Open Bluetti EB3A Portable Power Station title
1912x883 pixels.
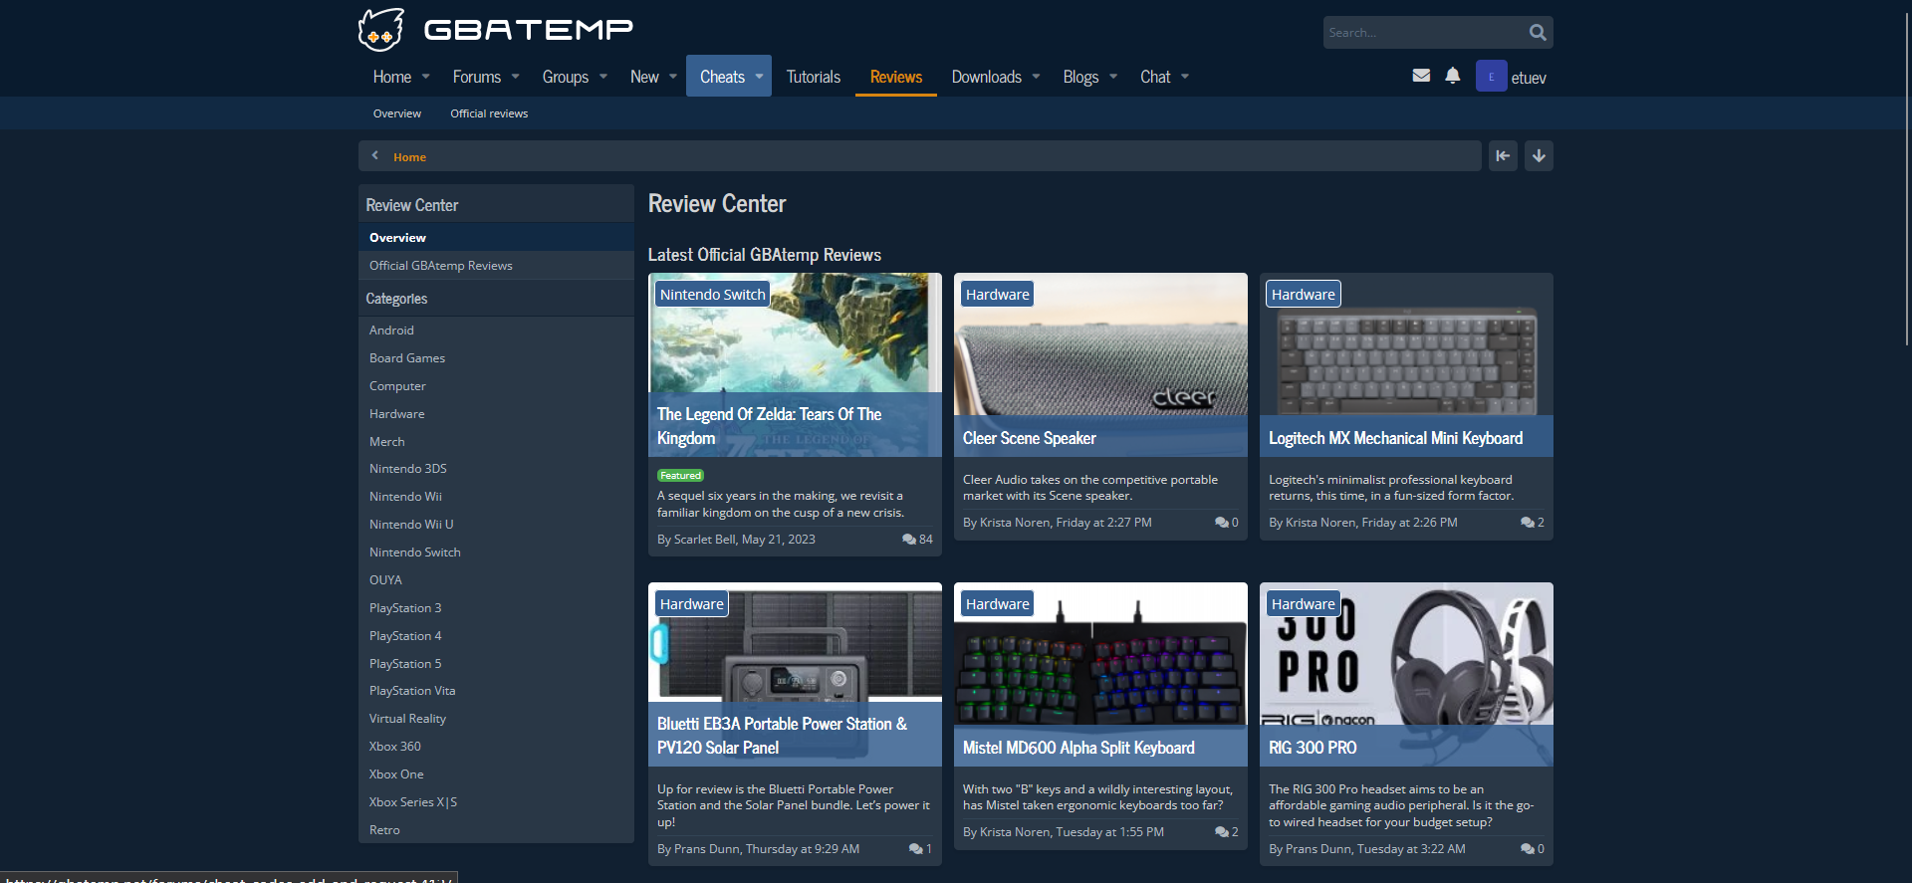[x=782, y=736]
